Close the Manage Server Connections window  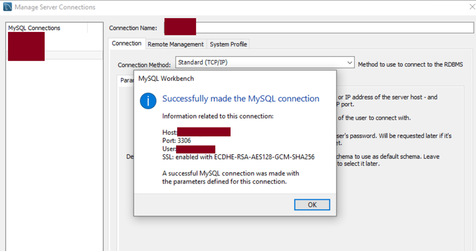pos(472,6)
